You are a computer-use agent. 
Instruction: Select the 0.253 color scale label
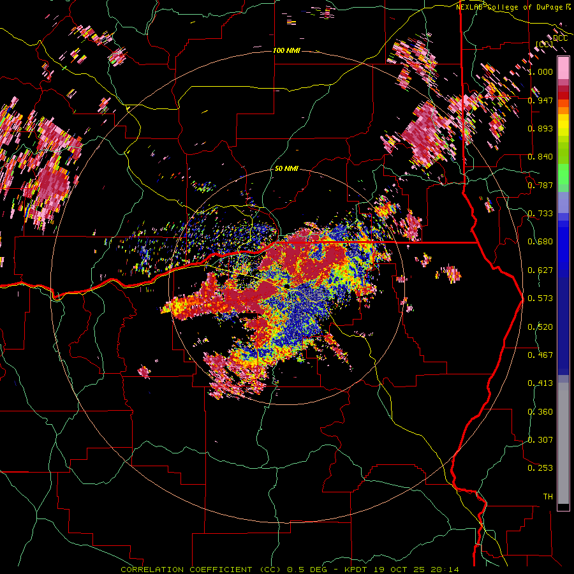click(x=540, y=468)
